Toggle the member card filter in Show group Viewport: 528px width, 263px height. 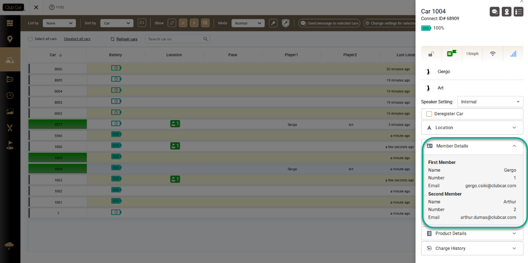205,23
